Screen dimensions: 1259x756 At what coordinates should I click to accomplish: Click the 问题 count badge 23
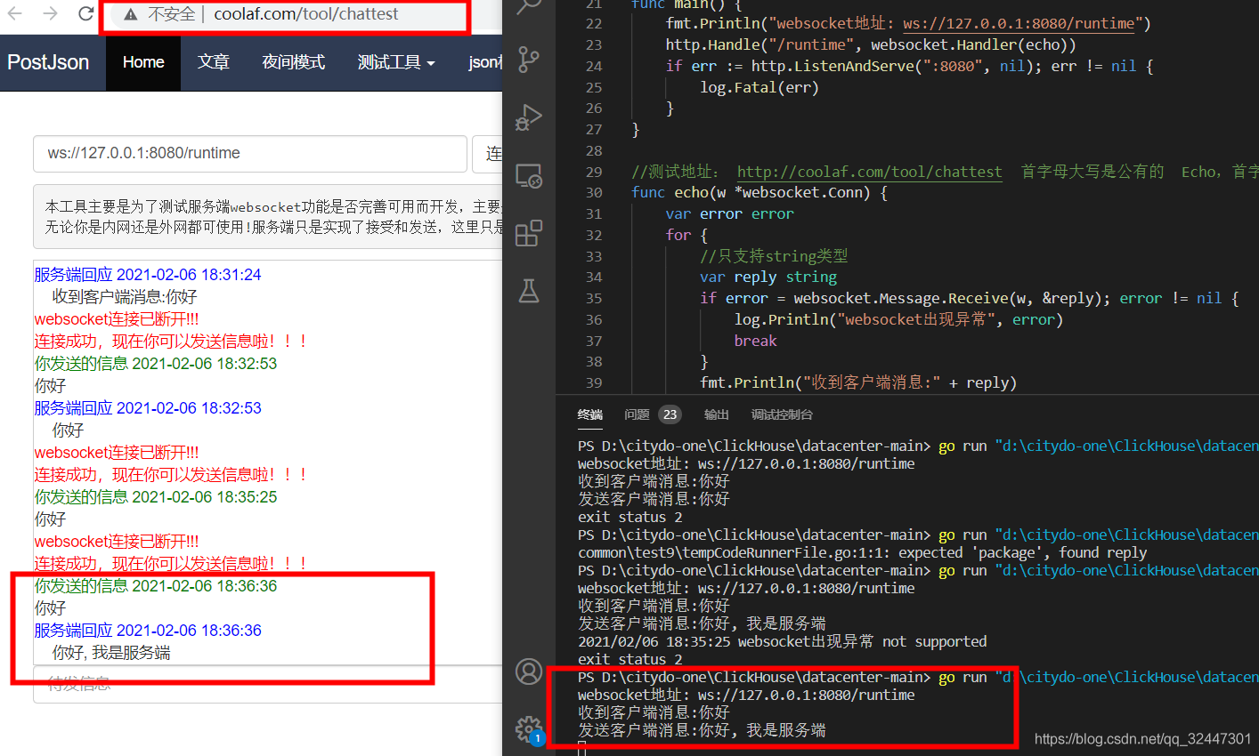pyautogui.click(x=670, y=414)
